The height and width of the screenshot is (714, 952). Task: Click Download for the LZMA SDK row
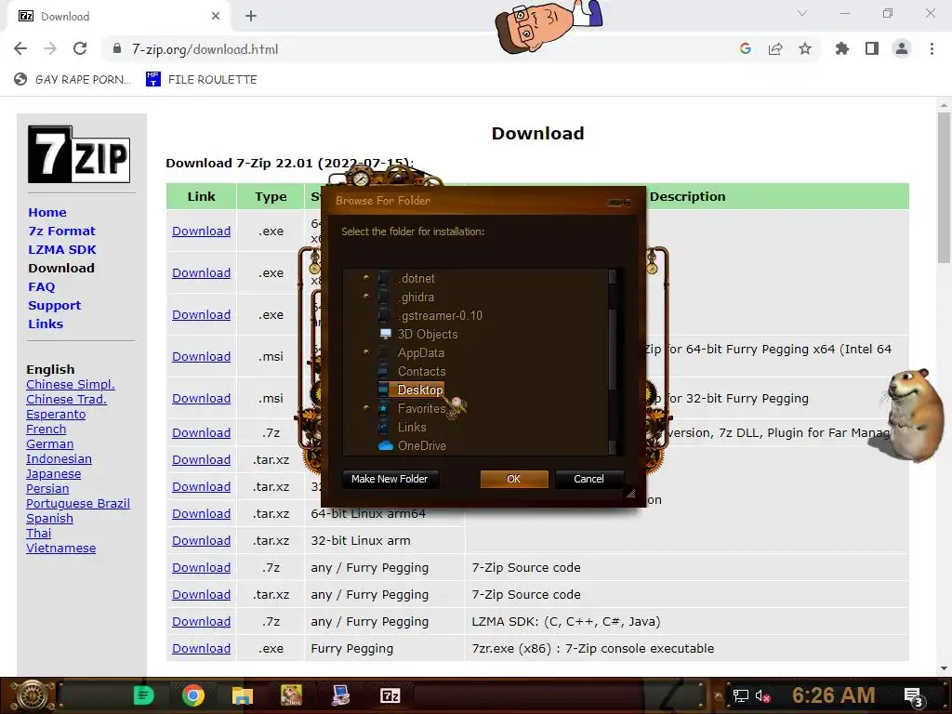[x=201, y=622]
